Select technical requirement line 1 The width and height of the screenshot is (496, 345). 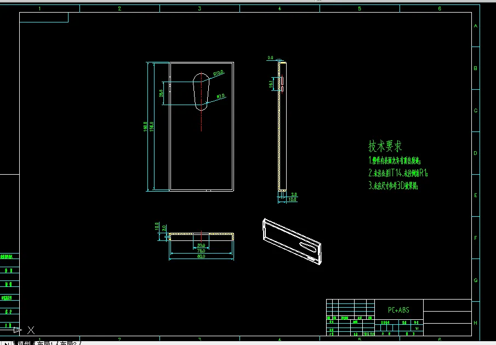click(395, 160)
